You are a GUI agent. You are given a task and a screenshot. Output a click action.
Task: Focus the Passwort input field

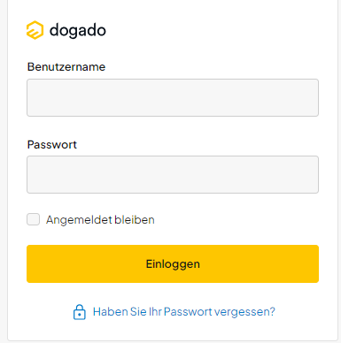[173, 174]
